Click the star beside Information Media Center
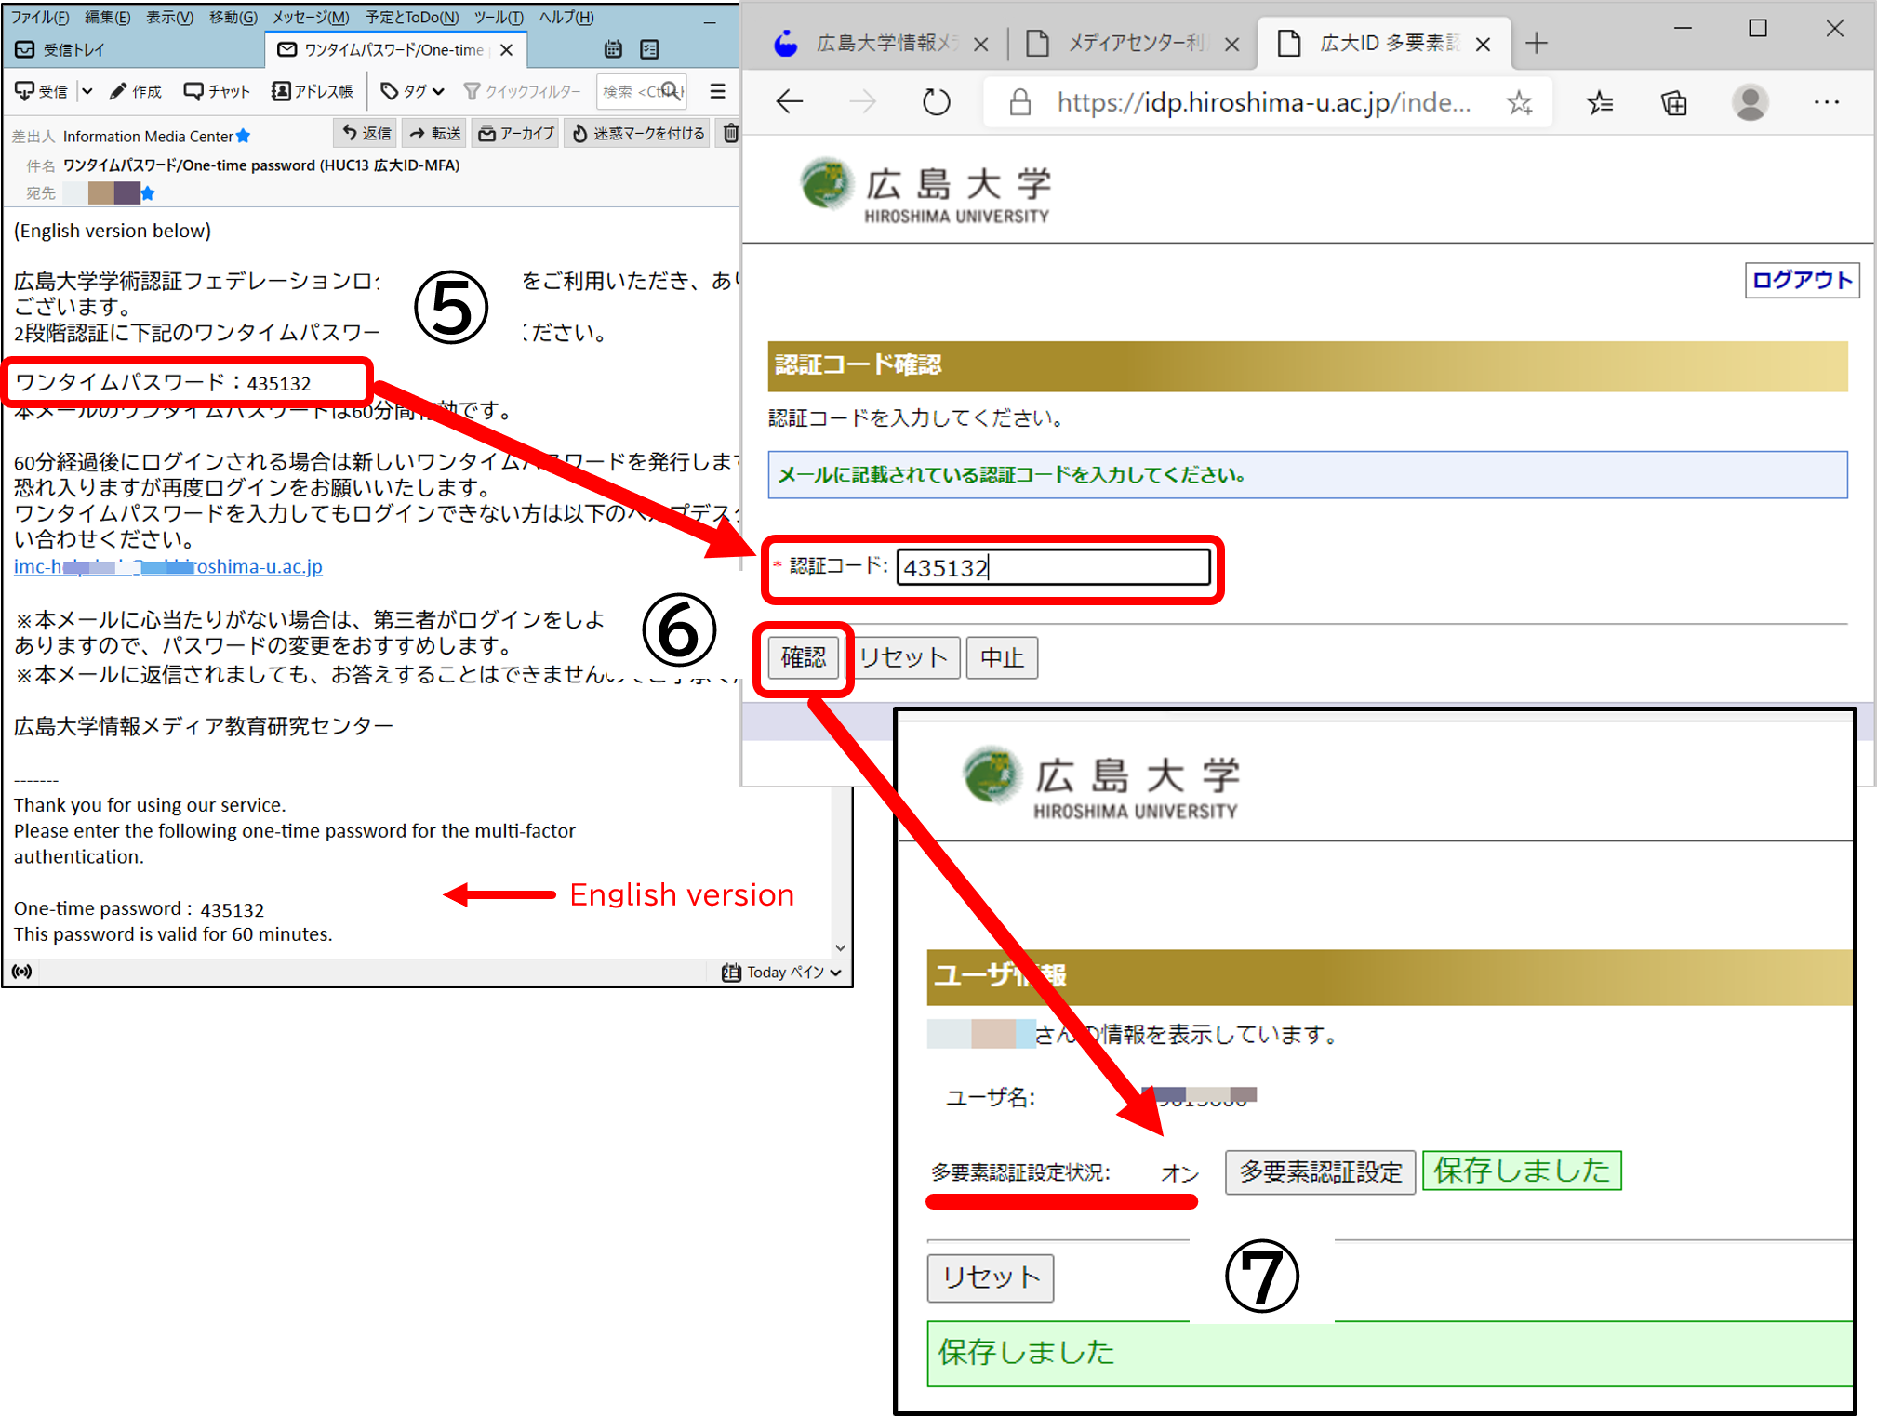1877x1416 pixels. (244, 136)
